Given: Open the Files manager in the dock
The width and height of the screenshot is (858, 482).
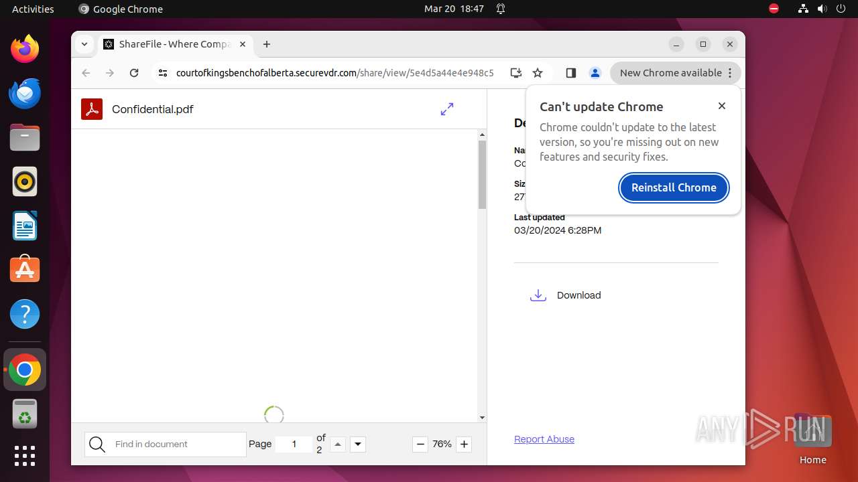Looking at the screenshot, I should 25,137.
